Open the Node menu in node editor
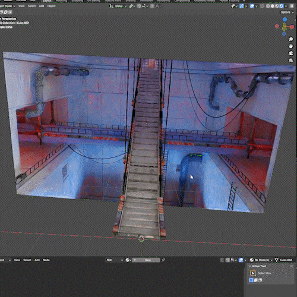This screenshot has width=297, height=297. pos(46,260)
